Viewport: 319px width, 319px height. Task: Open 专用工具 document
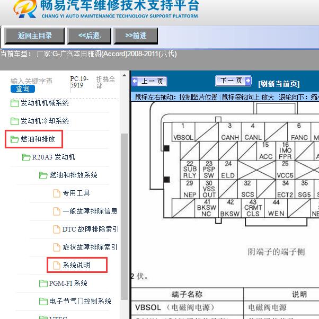pos(76,193)
